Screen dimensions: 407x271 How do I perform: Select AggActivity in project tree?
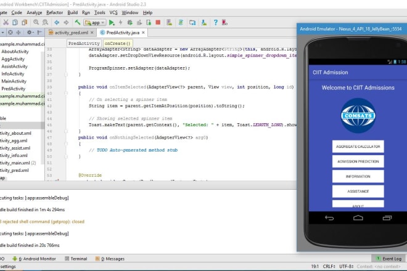click(13, 59)
